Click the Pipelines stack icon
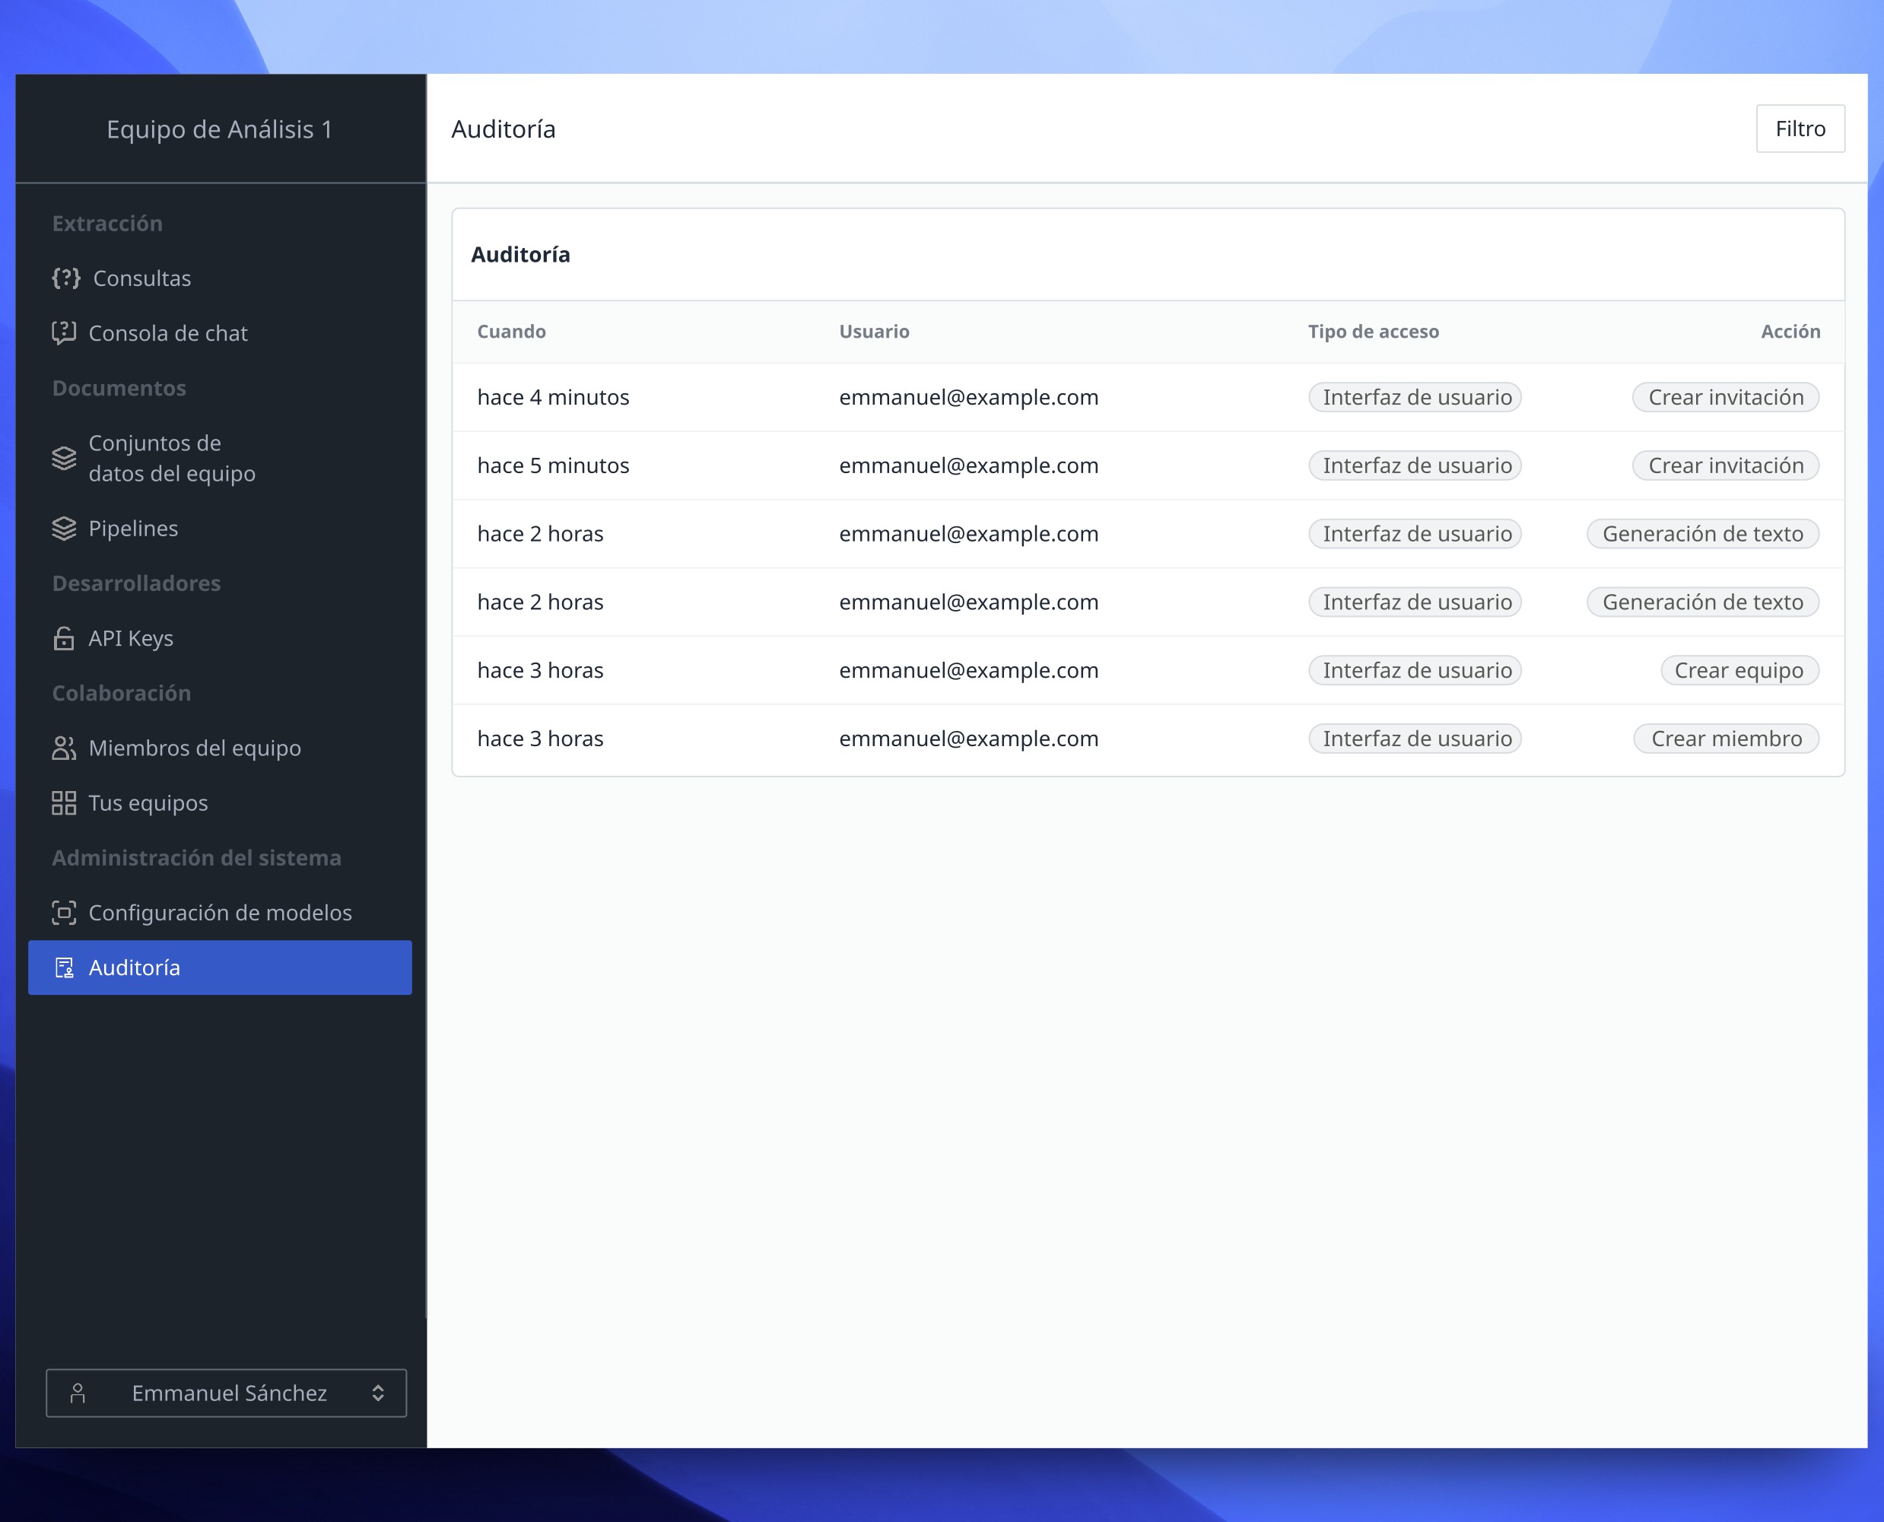Viewport: 1884px width, 1522px height. [64, 529]
